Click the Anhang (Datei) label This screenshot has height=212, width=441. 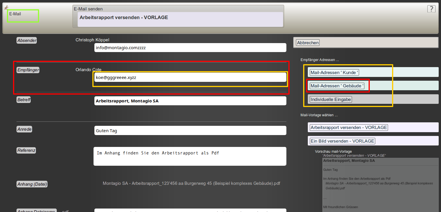32,184
